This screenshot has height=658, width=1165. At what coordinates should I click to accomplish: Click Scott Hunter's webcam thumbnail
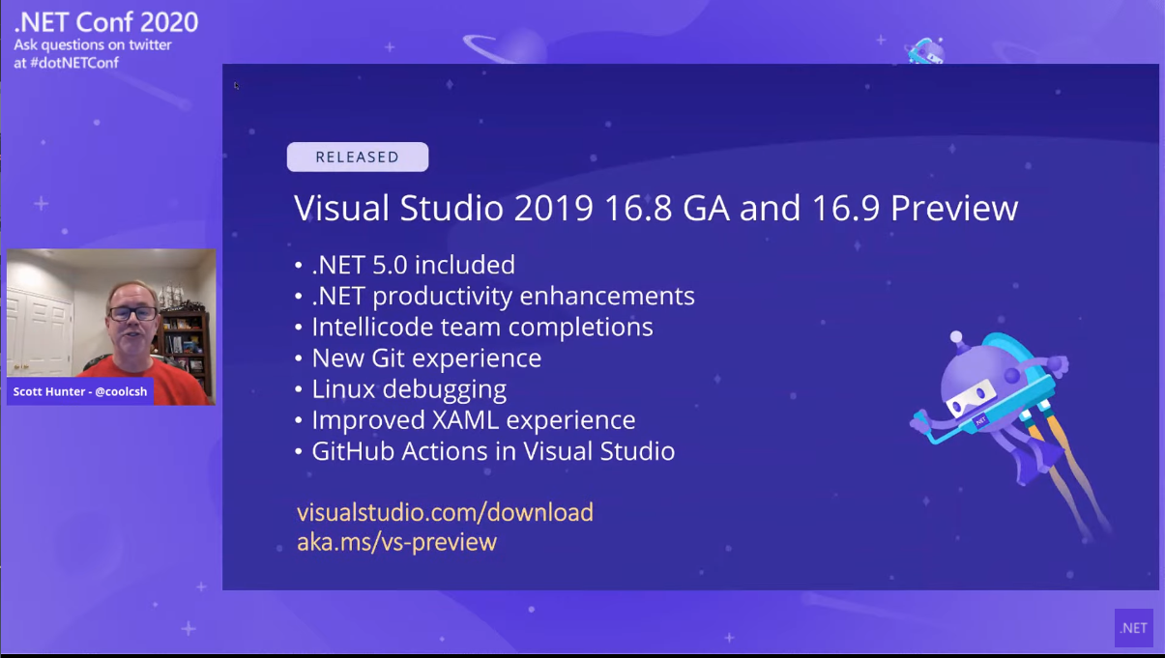(111, 327)
